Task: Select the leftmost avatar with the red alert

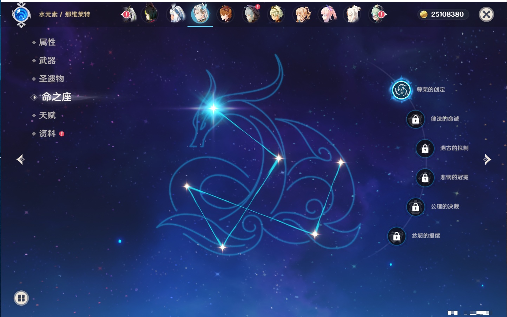Action: coord(129,14)
